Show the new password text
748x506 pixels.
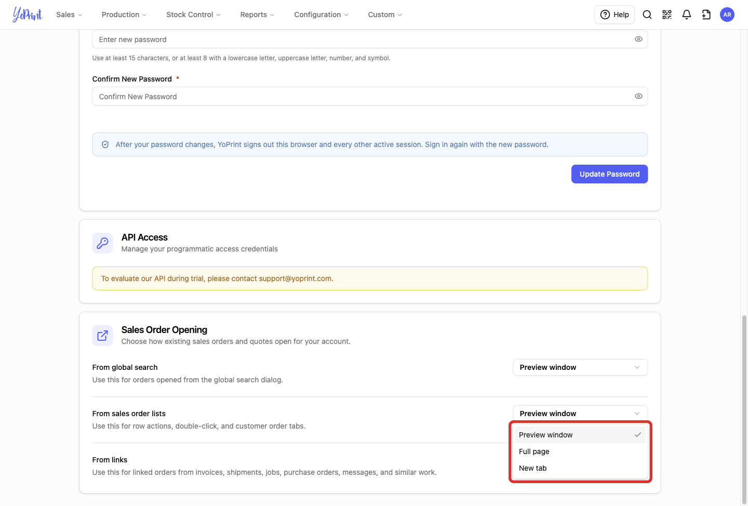[638, 39]
